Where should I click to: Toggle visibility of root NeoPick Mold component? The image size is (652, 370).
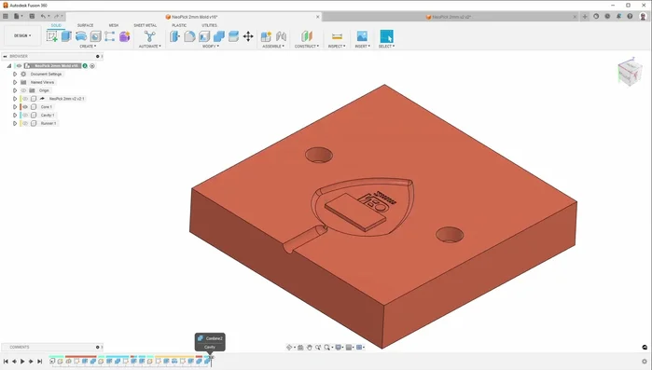19,65
